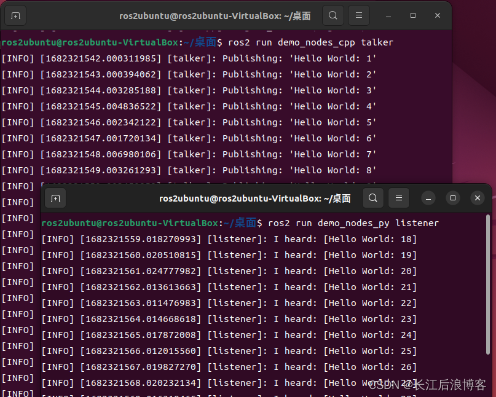
Task: Open new tab in talker terminal window
Action: tap(15, 15)
